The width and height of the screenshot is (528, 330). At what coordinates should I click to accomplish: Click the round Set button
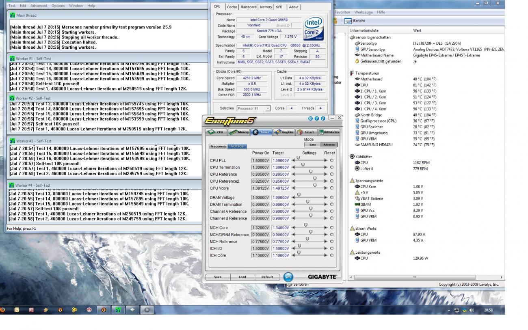288,277
